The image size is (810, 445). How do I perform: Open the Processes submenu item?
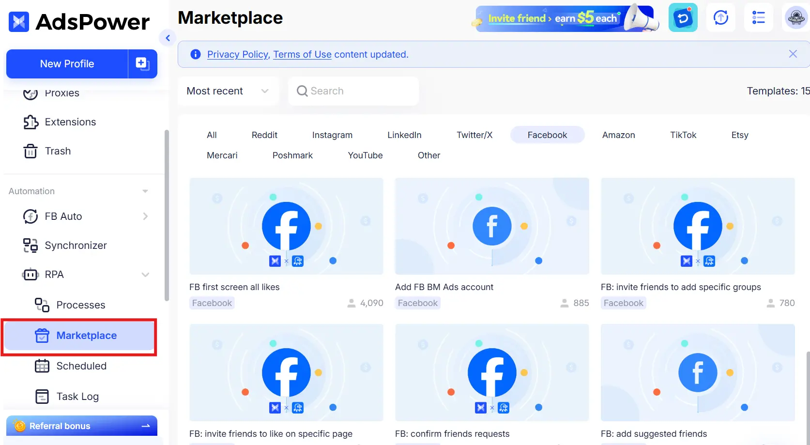pos(81,305)
